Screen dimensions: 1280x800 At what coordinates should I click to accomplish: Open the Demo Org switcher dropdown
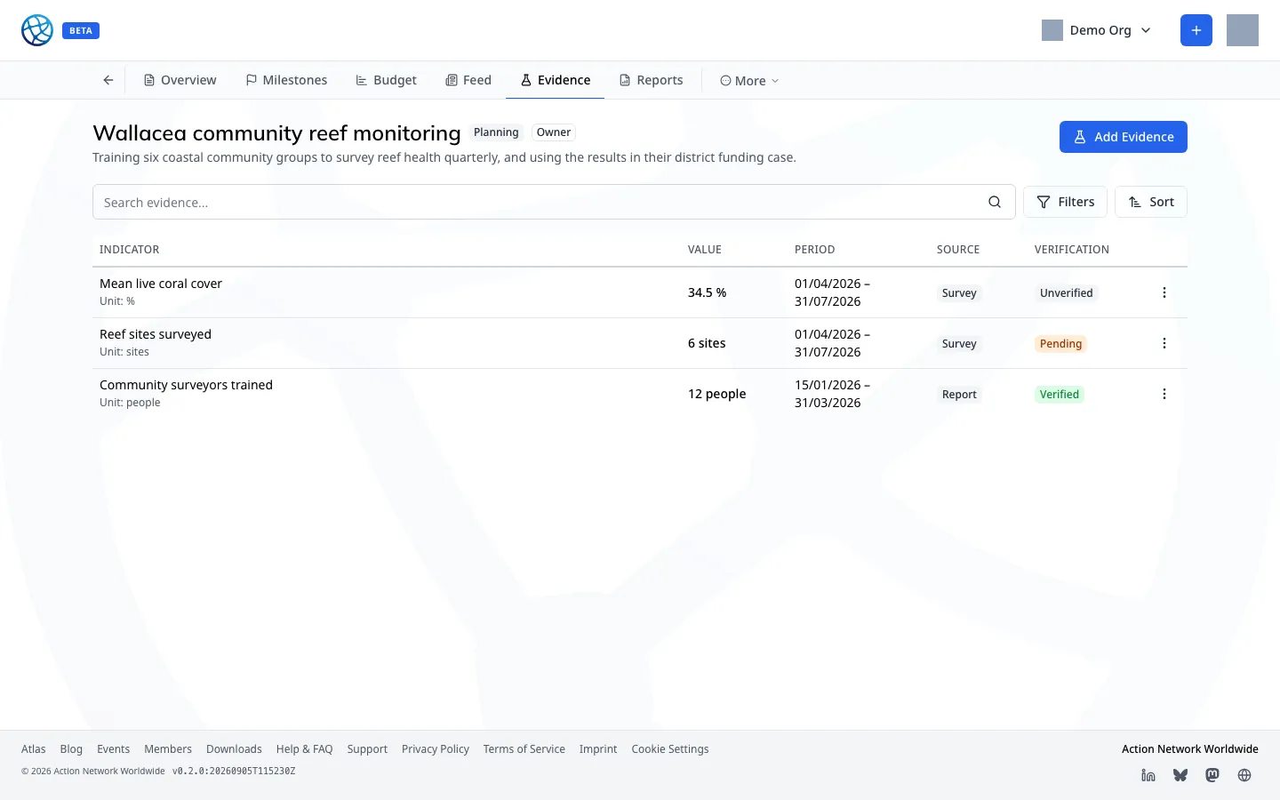[1097, 30]
